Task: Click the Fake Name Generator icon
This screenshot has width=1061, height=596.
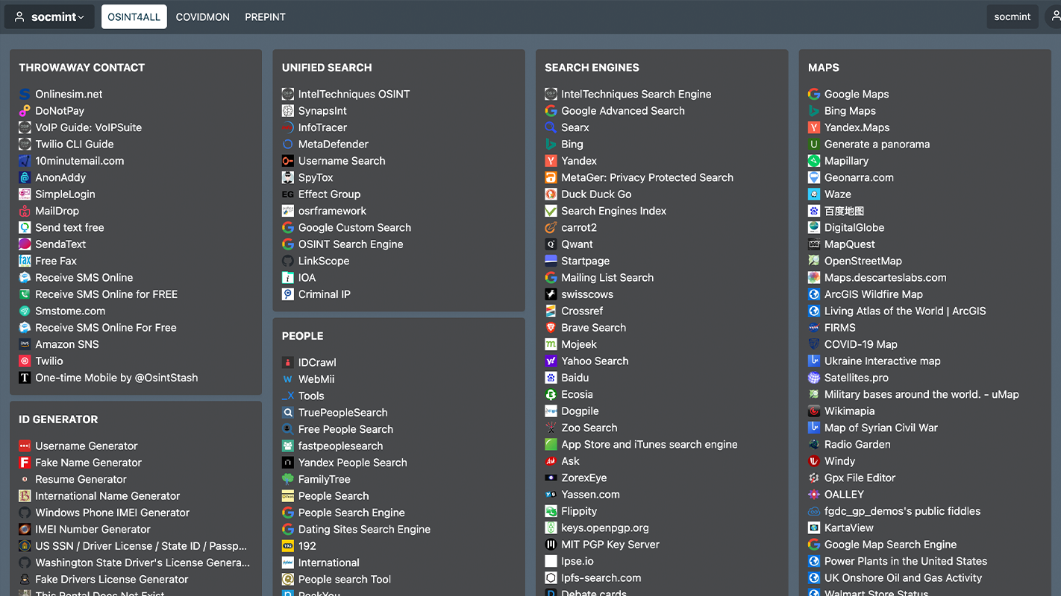Action: pyautogui.click(x=25, y=463)
